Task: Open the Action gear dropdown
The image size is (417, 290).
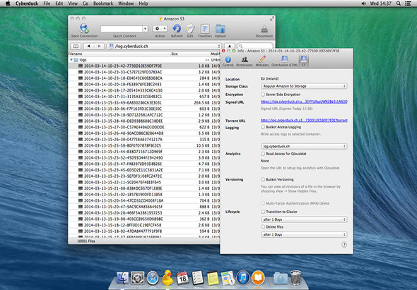Action: [x=160, y=28]
